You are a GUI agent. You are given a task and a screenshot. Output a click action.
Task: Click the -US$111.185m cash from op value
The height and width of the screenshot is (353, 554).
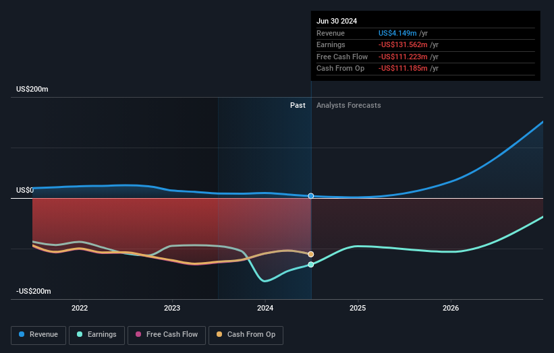403,69
